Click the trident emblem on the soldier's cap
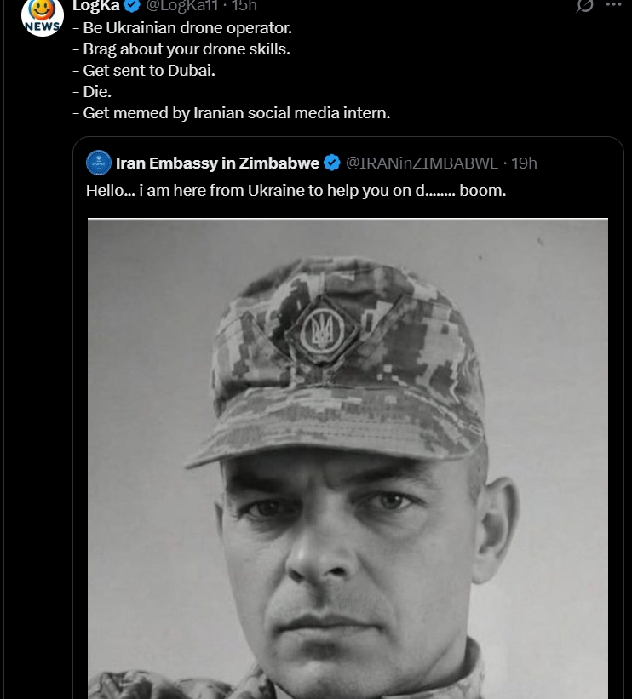 [x=322, y=328]
